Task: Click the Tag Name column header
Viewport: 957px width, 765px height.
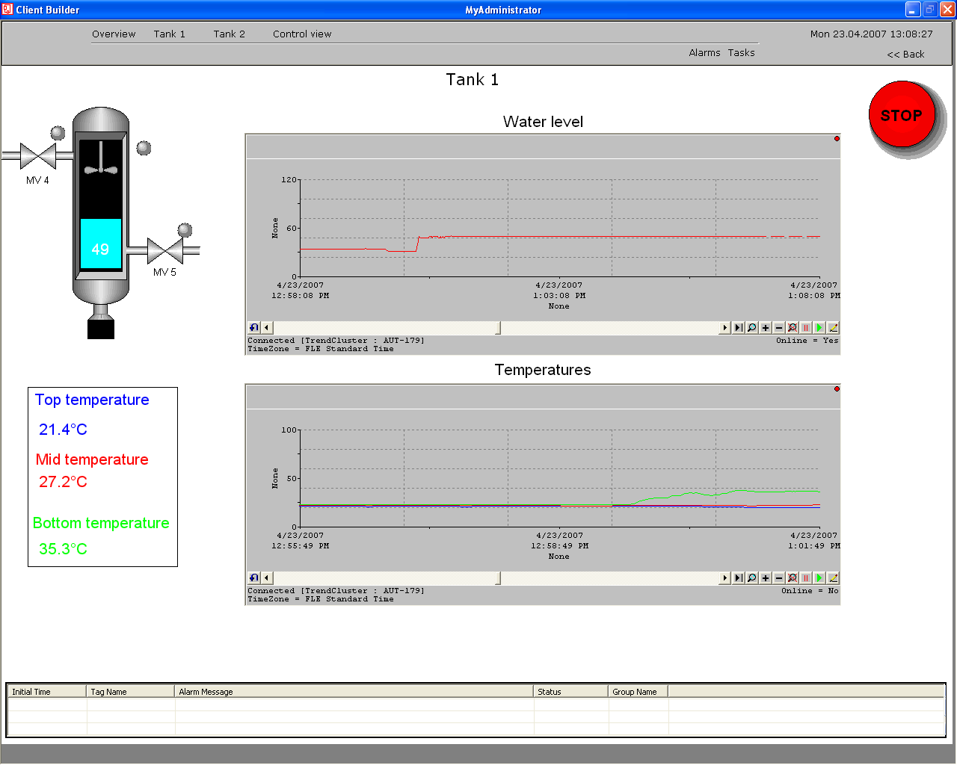Action: (131, 692)
